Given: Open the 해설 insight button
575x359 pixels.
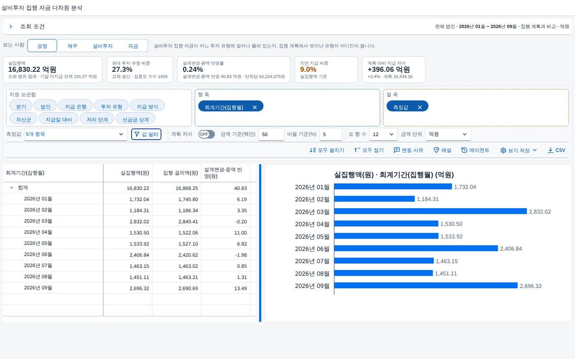Looking at the screenshot, I should pos(442,150).
